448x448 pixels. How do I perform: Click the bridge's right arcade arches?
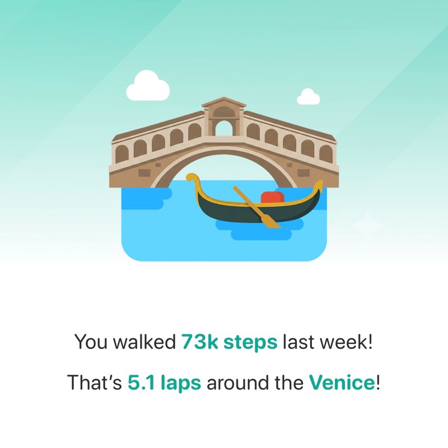point(288,142)
